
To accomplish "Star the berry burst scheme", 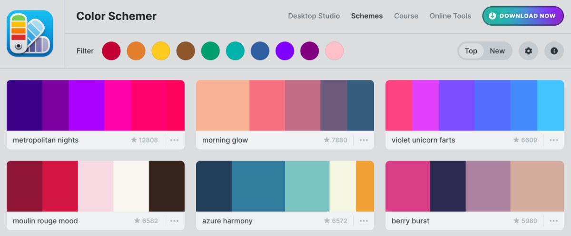I will click(x=516, y=221).
